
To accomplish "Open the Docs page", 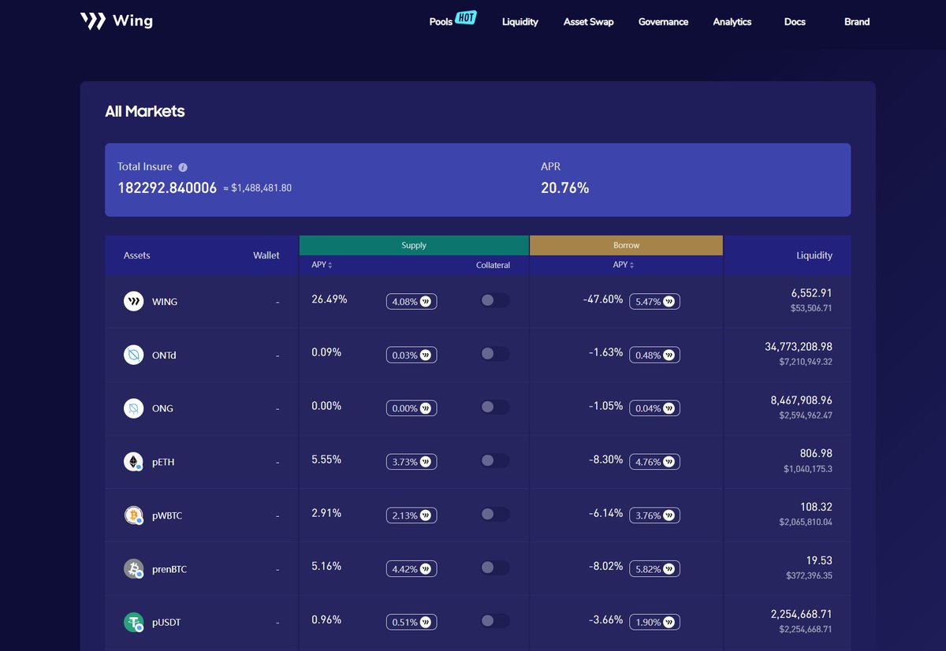I will point(794,22).
